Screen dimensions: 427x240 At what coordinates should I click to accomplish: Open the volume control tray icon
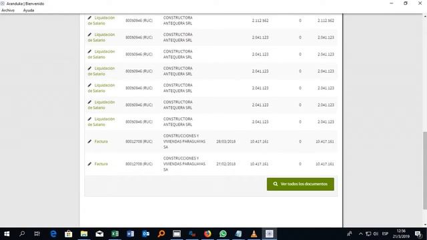point(376,234)
